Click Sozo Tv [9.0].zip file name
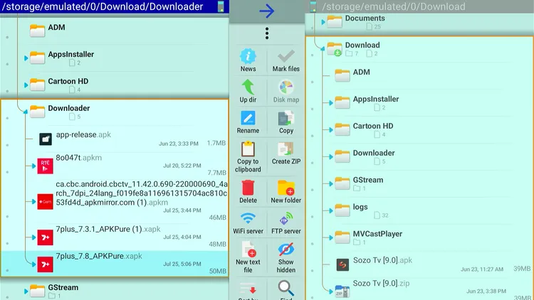 pyautogui.click(x=381, y=284)
